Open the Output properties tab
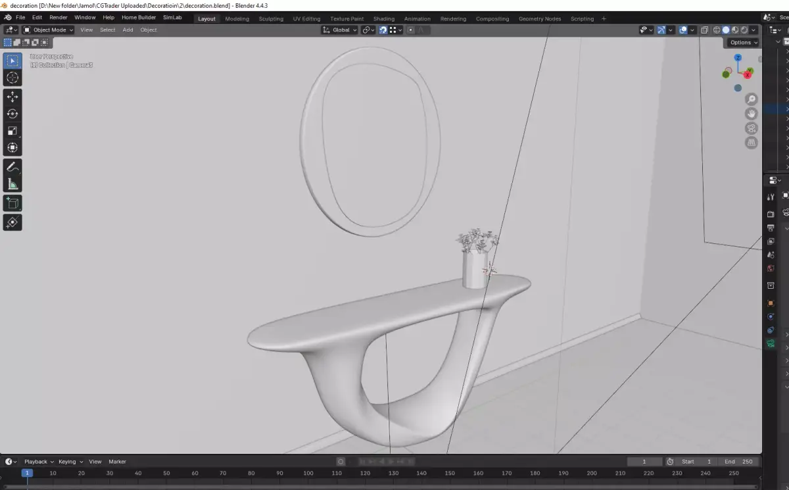789x490 pixels. coord(771,228)
